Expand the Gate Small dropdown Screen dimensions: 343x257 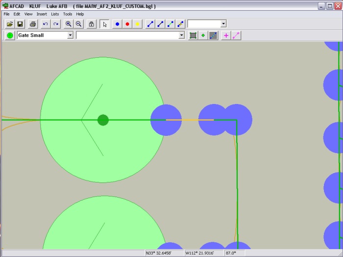71,35
